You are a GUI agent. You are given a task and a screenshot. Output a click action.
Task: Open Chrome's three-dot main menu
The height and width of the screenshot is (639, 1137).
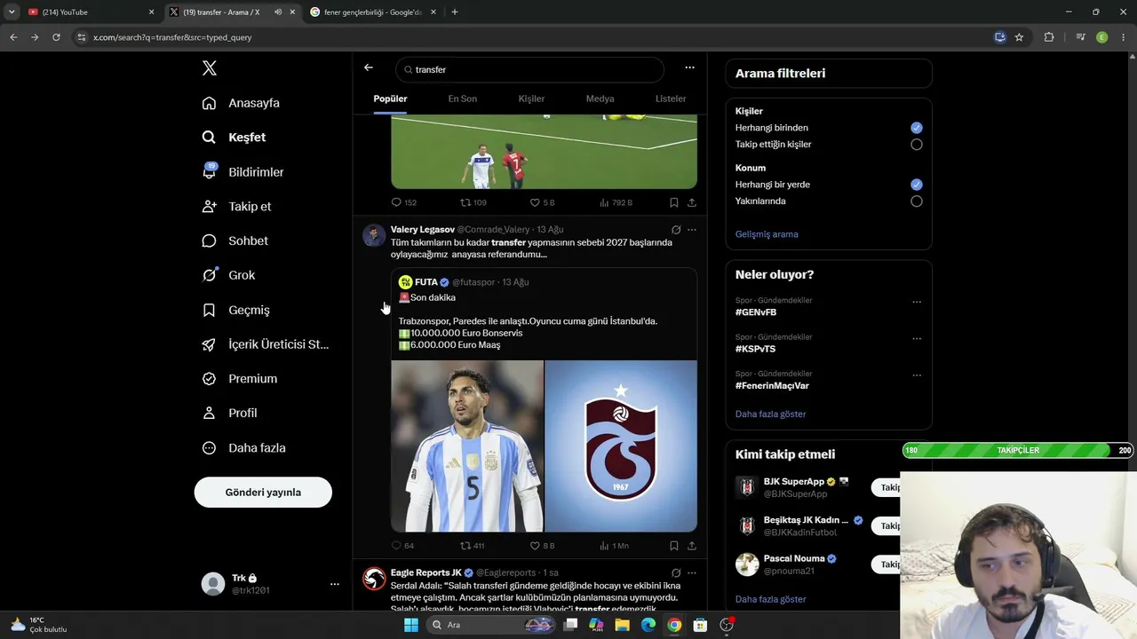click(1123, 37)
